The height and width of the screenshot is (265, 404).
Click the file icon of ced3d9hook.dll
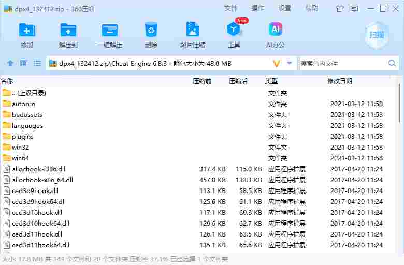pos(6,190)
